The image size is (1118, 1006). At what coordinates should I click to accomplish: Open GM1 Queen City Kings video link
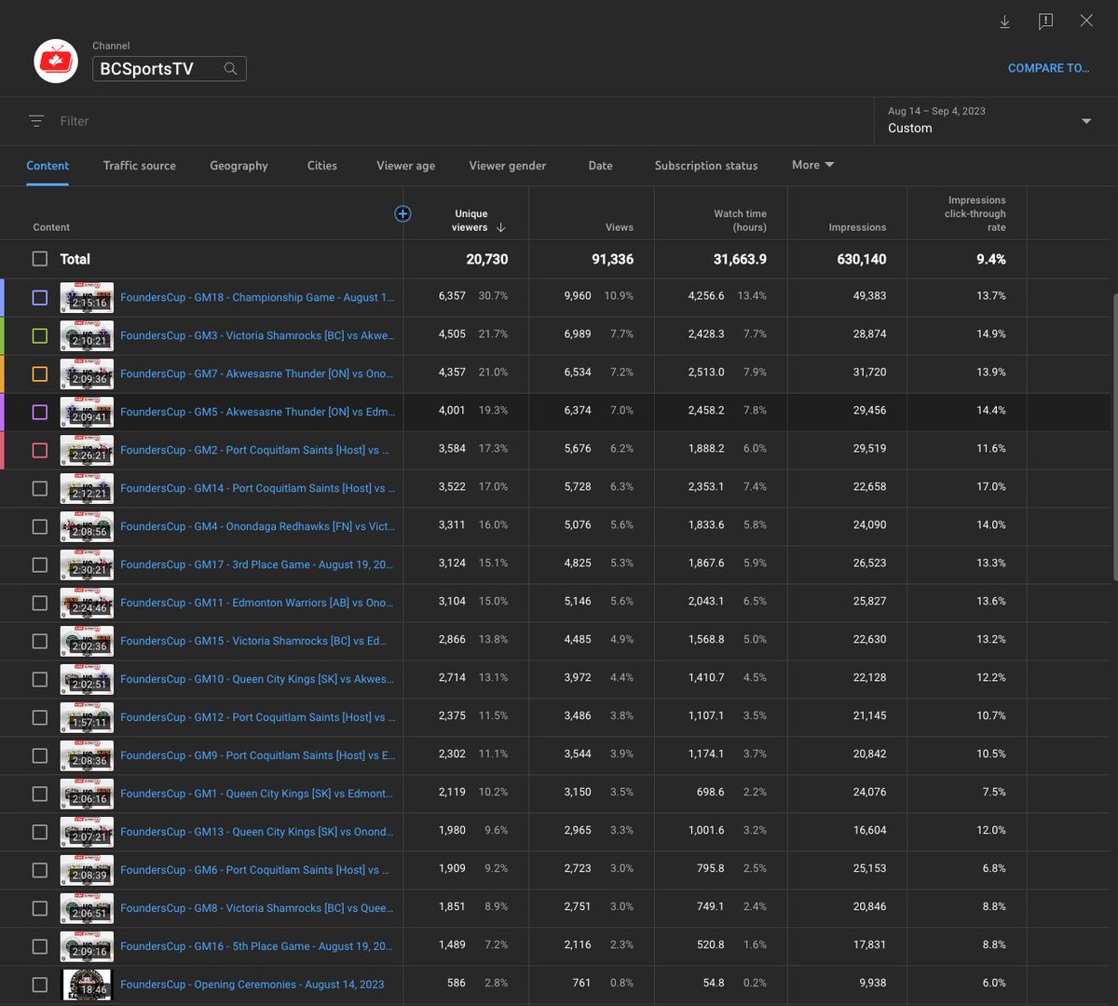257,794
